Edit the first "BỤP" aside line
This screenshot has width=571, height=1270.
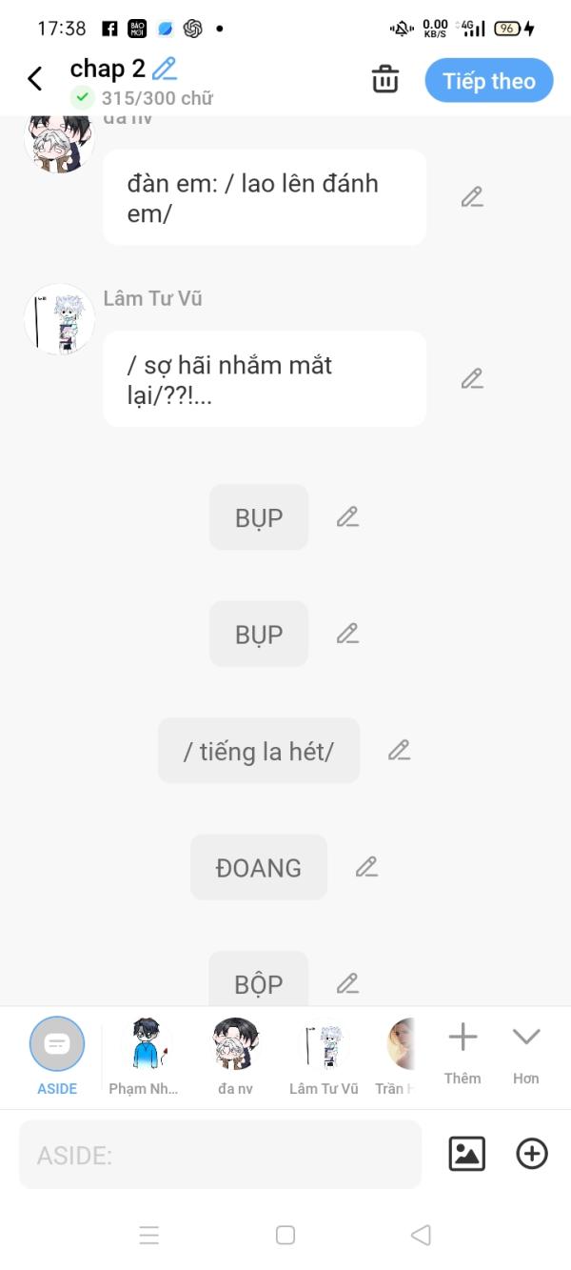(x=347, y=517)
